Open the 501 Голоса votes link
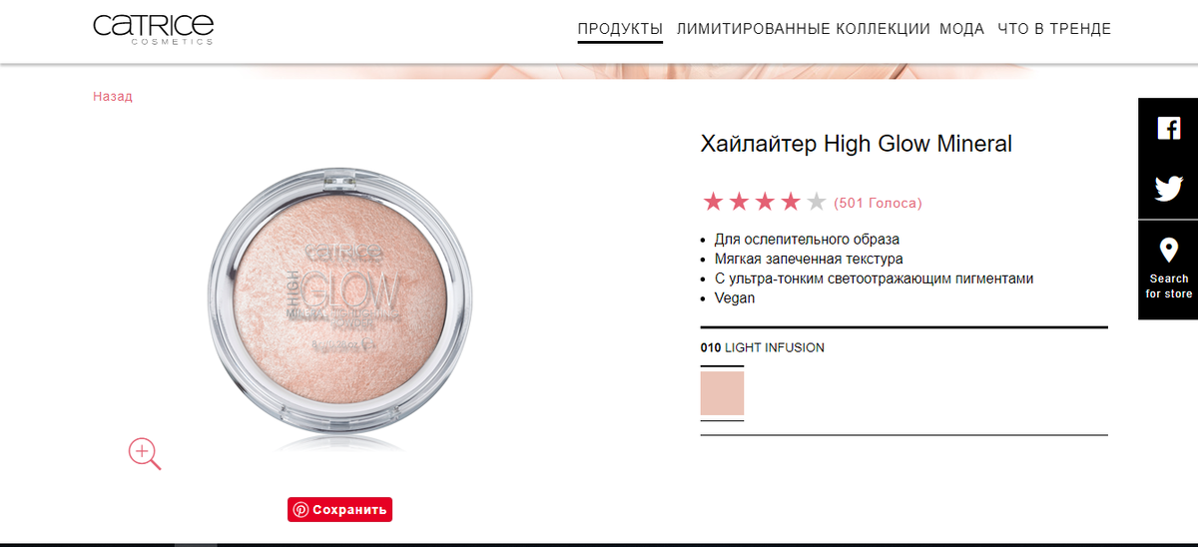This screenshot has width=1198, height=547. click(x=878, y=204)
